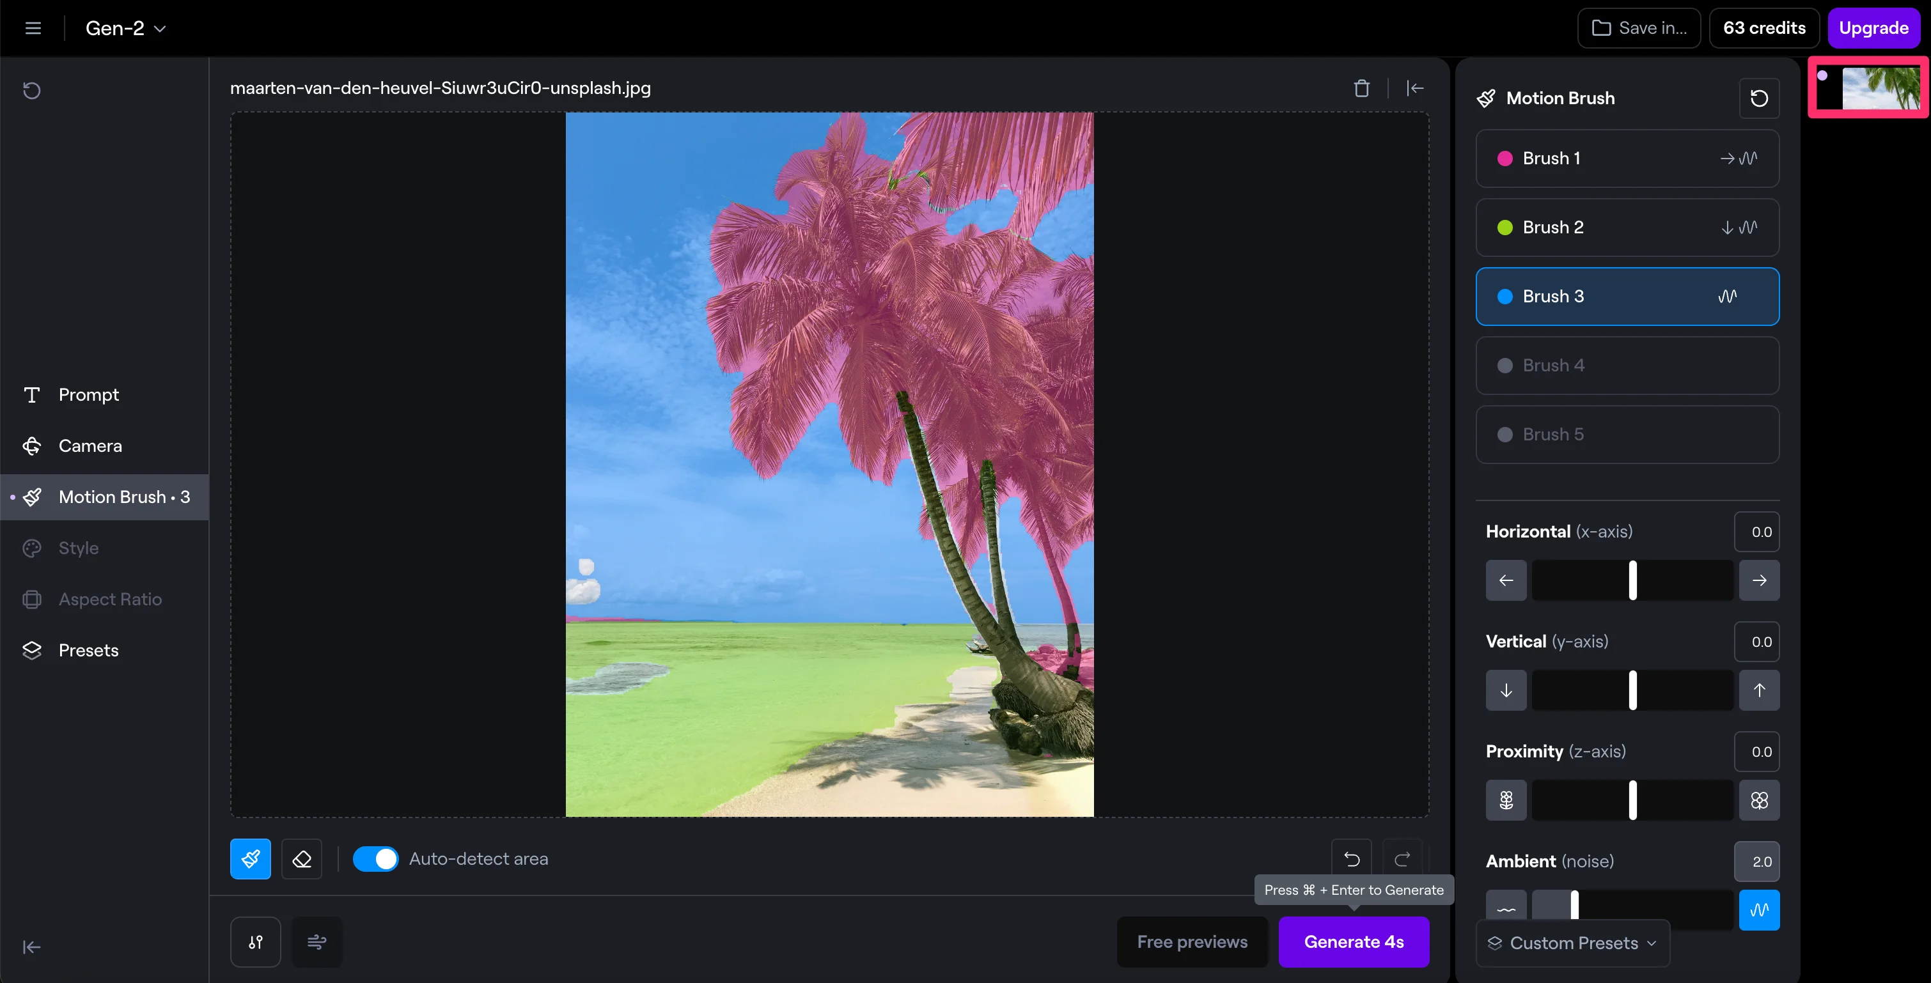This screenshot has height=983, width=1931.
Task: Open the general settings sliders icon
Action: pos(256,942)
